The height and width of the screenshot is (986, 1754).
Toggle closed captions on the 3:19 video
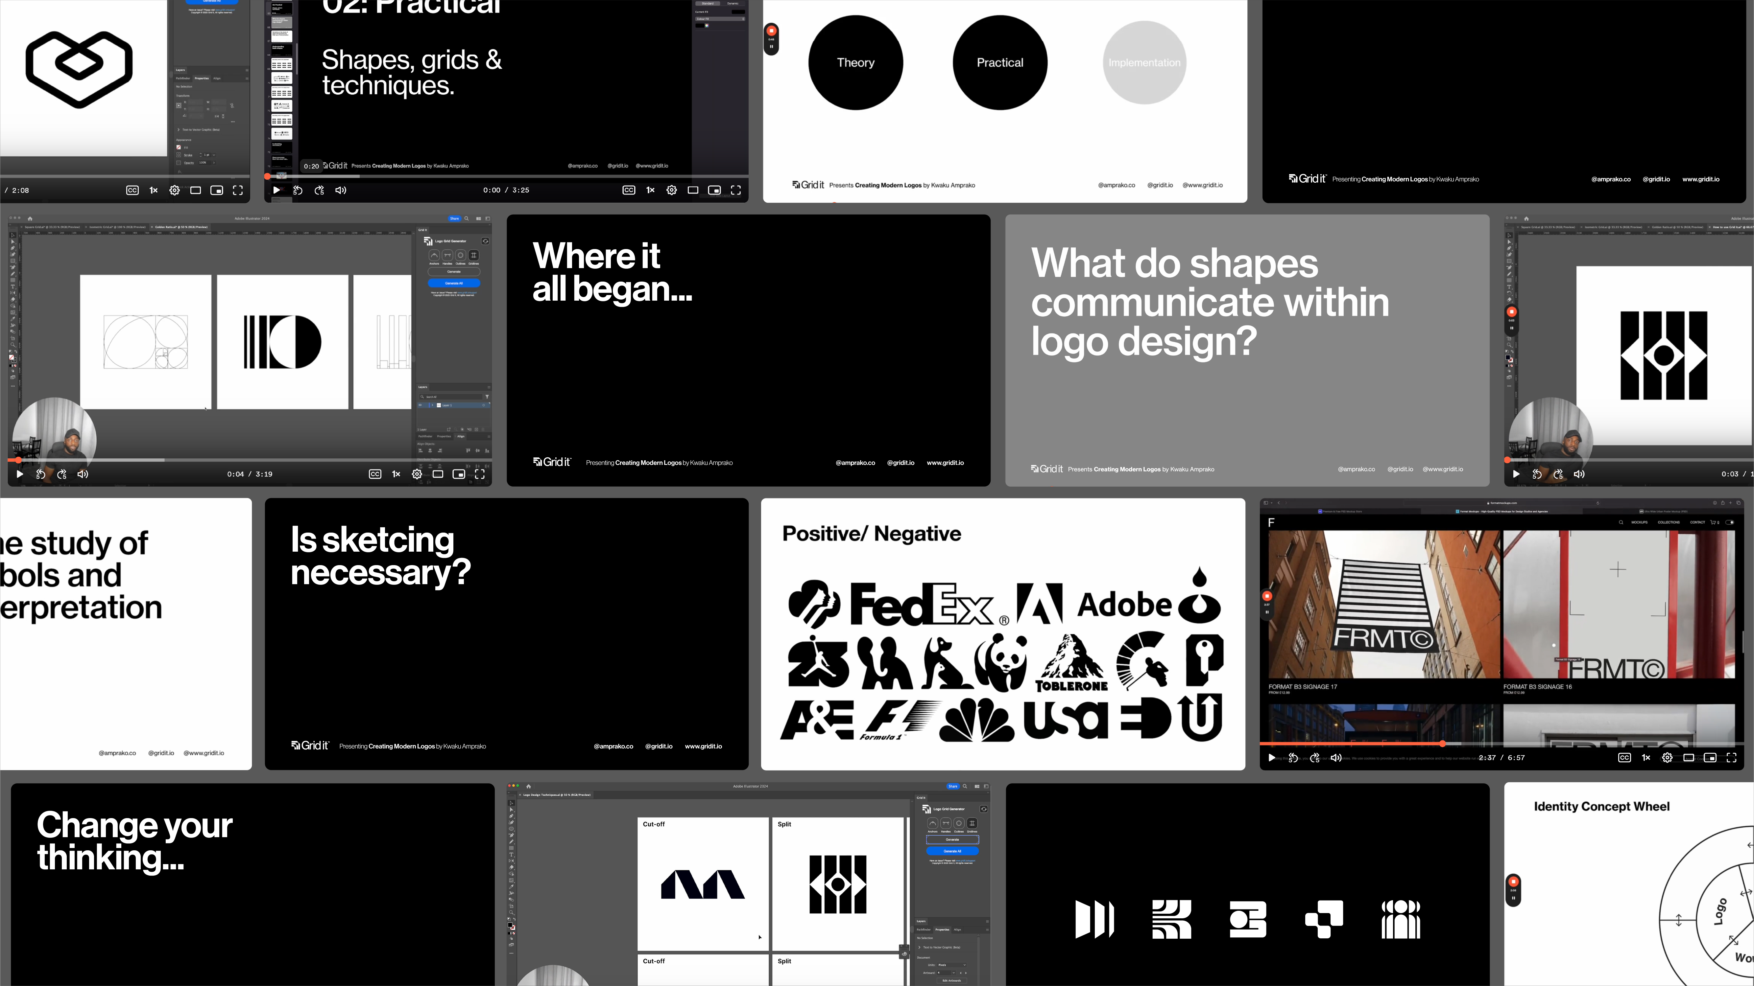coord(375,474)
